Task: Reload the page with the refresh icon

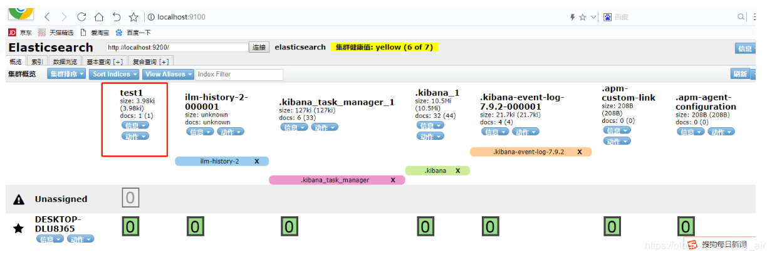Action: point(81,17)
